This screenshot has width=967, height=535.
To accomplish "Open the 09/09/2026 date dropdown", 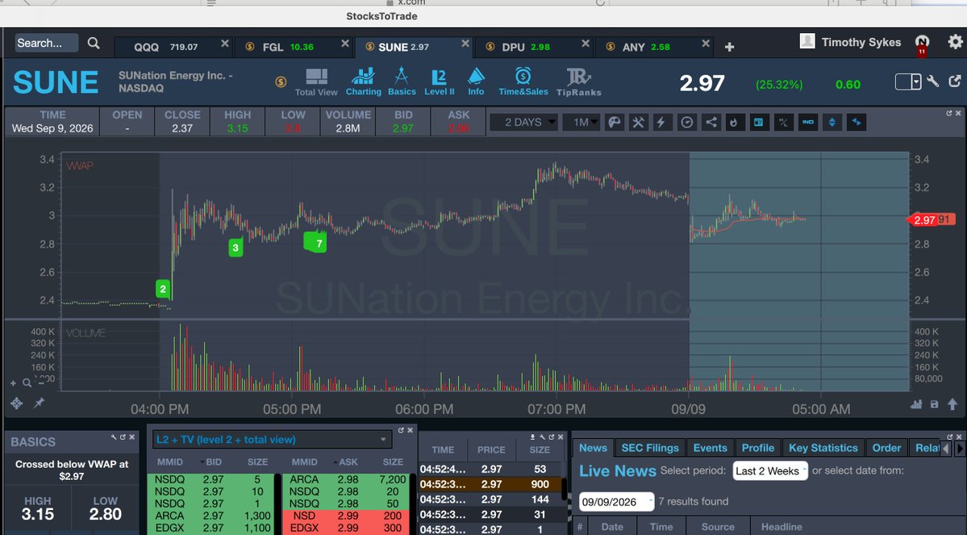I will tap(616, 502).
